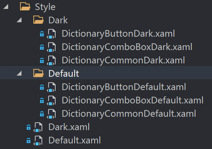
Task: Select DictionaryButtonDark.xaml file
Action: click(x=118, y=33)
